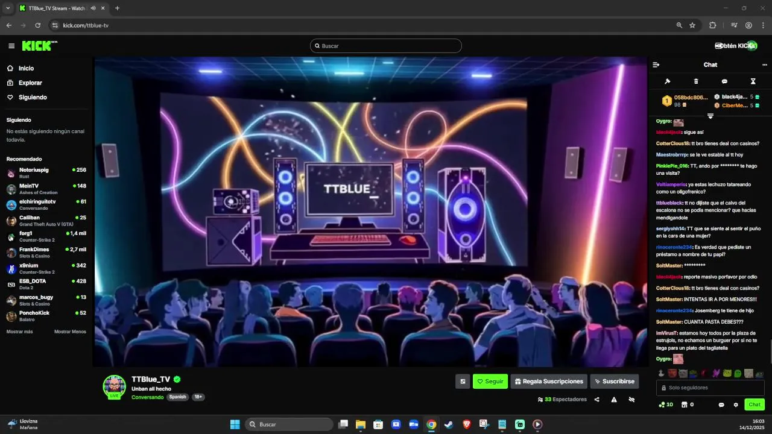This screenshot has height=434, width=772.
Task: Click the crossed-out eye hide icon
Action: (631, 400)
